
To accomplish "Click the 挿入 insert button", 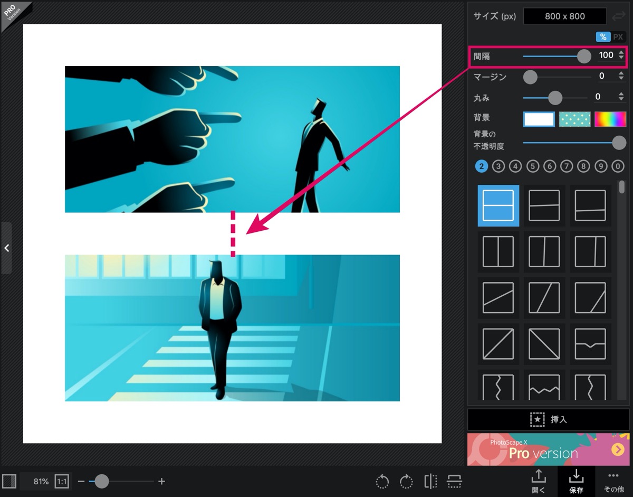I will (548, 419).
